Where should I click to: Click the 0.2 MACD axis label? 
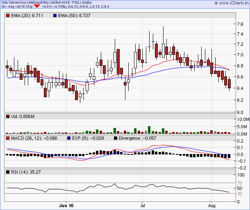pyautogui.click(x=240, y=141)
